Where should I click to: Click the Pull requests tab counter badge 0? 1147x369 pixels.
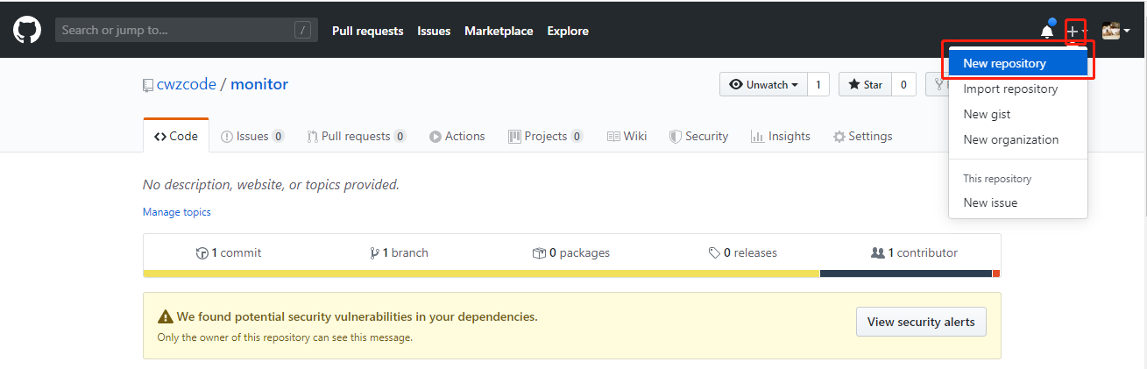pyautogui.click(x=400, y=137)
